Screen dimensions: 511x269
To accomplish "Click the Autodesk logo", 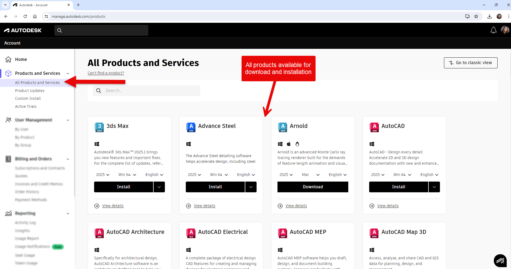I will coord(23,30).
